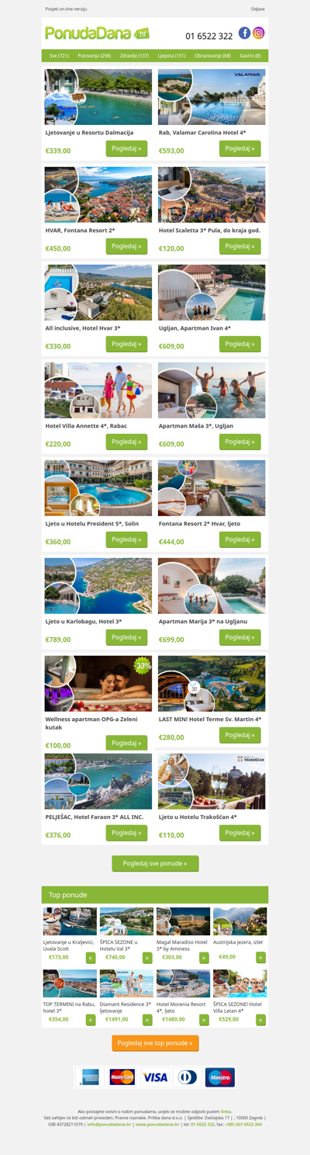Click the MasterCard payment icon

click(x=122, y=1077)
